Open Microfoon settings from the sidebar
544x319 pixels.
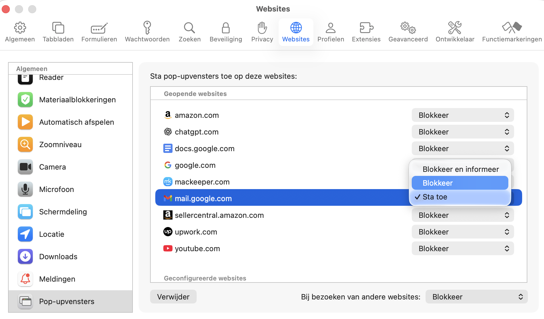pyautogui.click(x=25, y=189)
